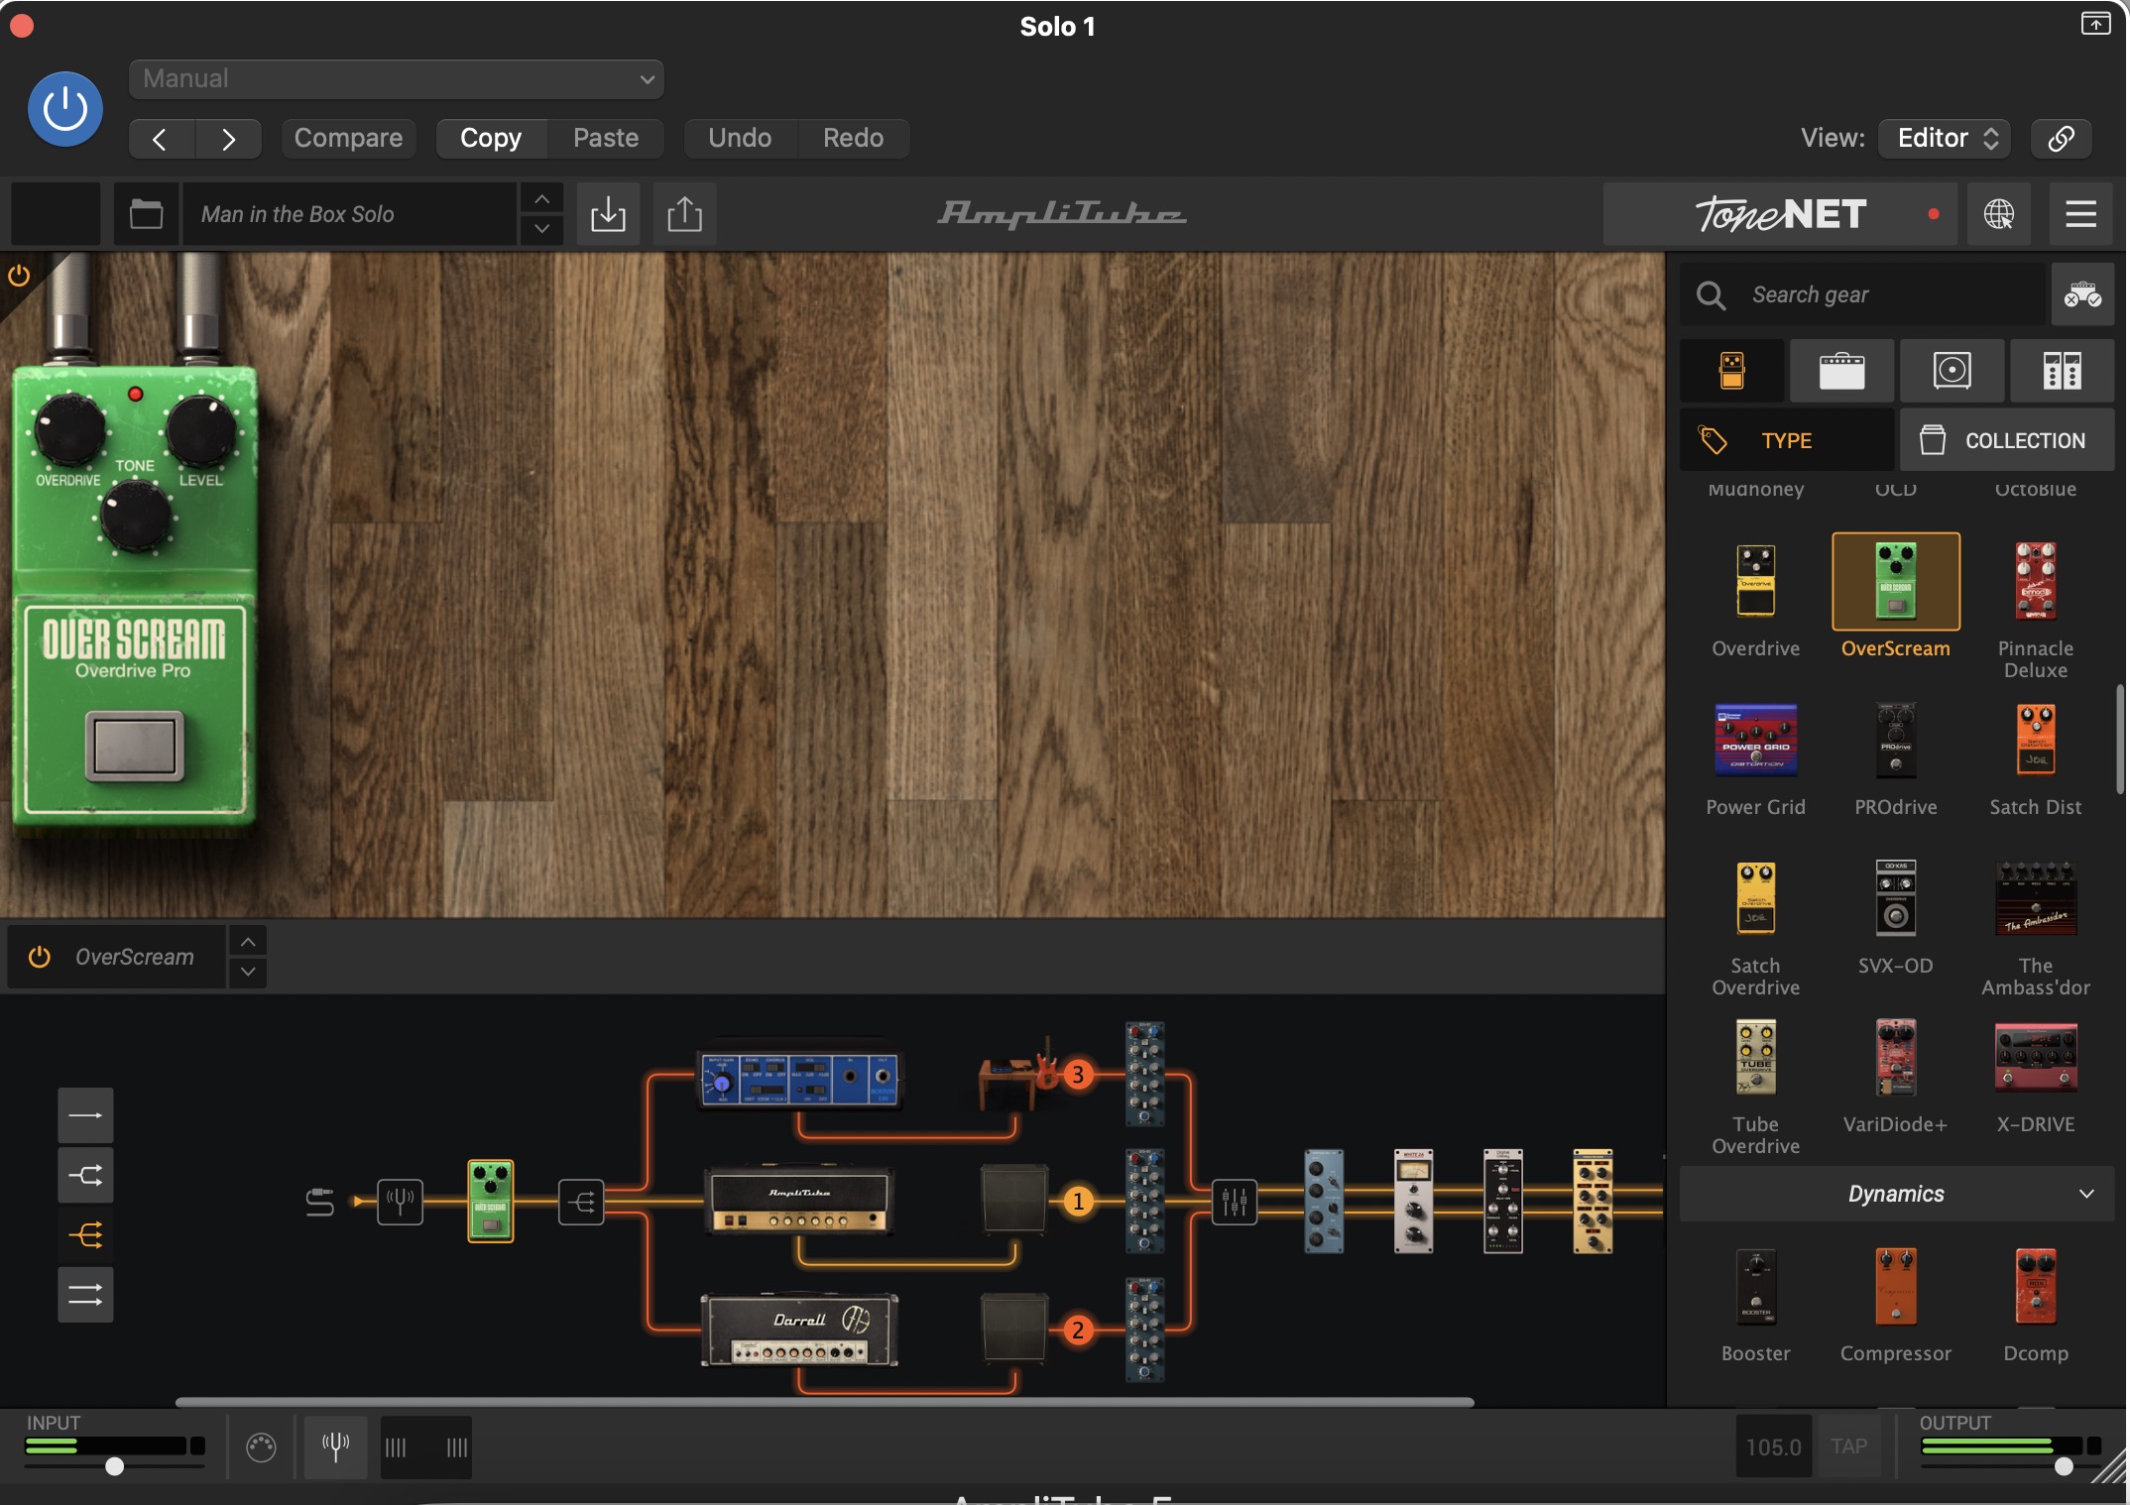Go to previous preset arrow

click(161, 139)
